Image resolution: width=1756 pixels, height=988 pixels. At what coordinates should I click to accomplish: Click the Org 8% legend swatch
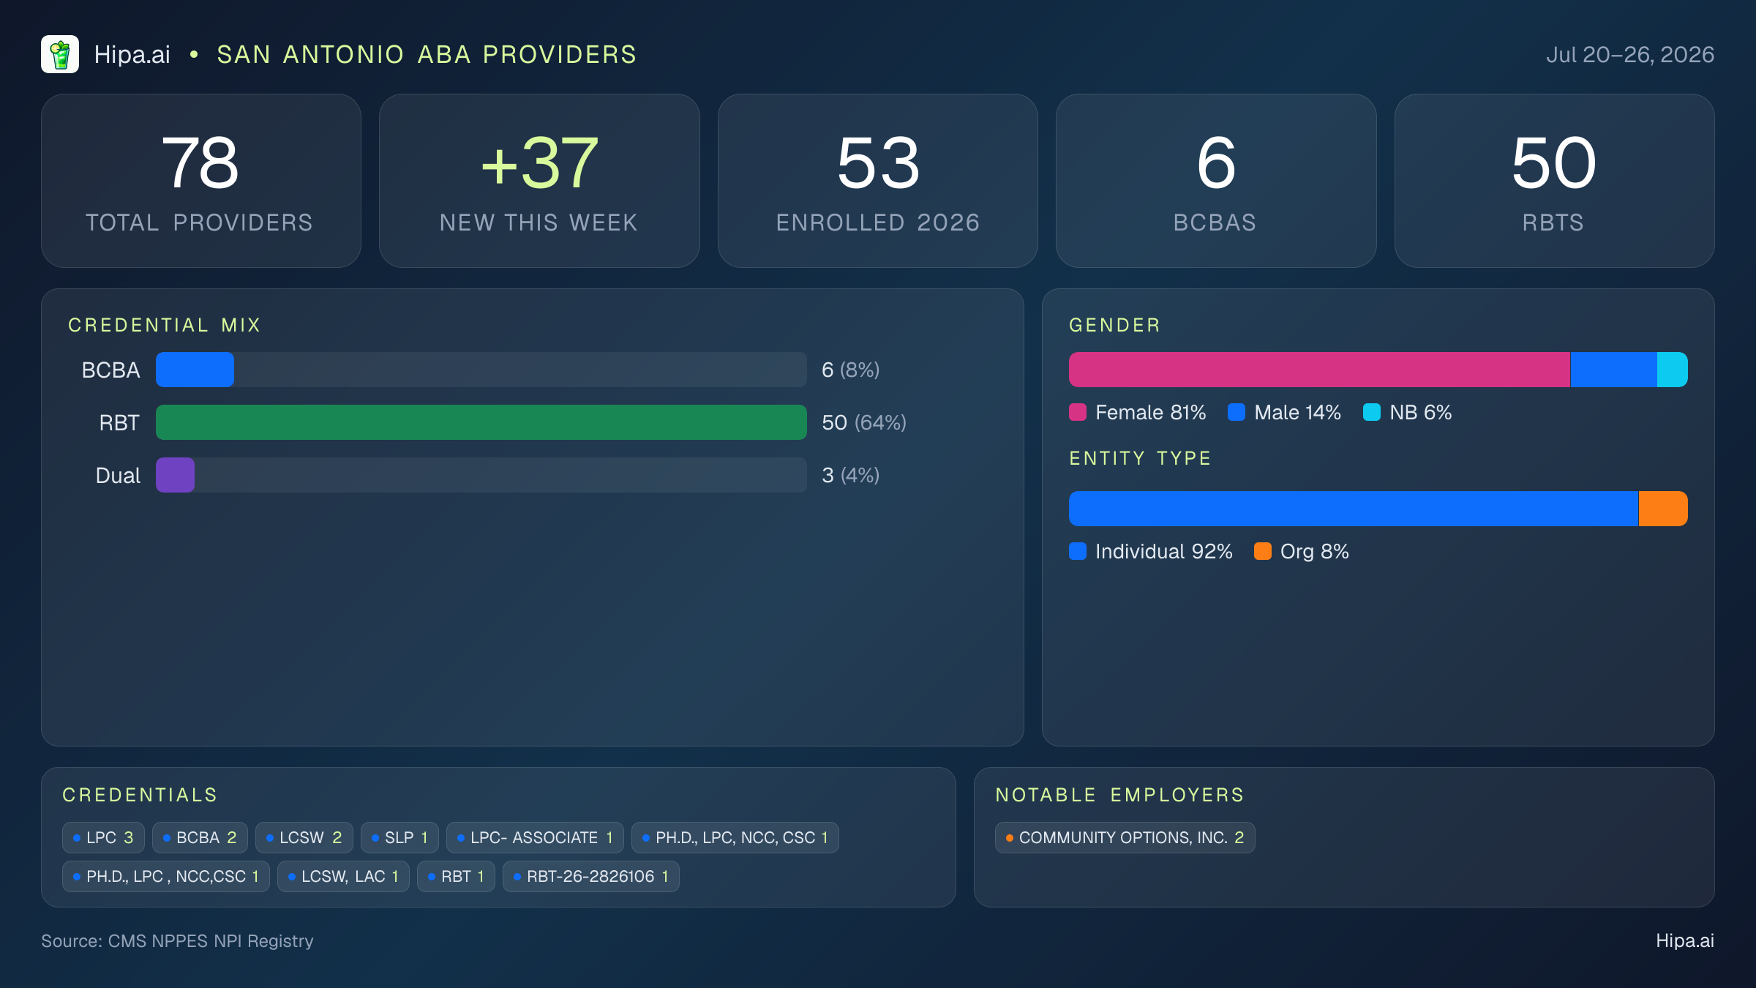pos(1263,551)
